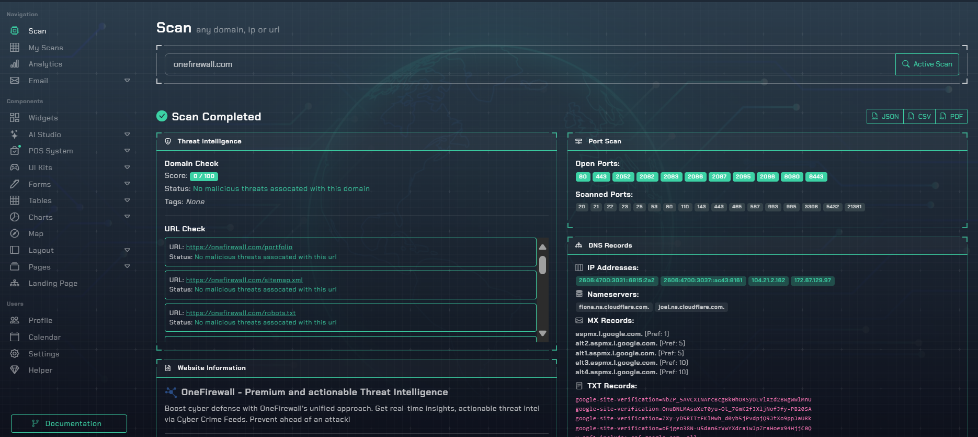
Task: Open Analytics bar-chart icon
Action: pos(15,64)
